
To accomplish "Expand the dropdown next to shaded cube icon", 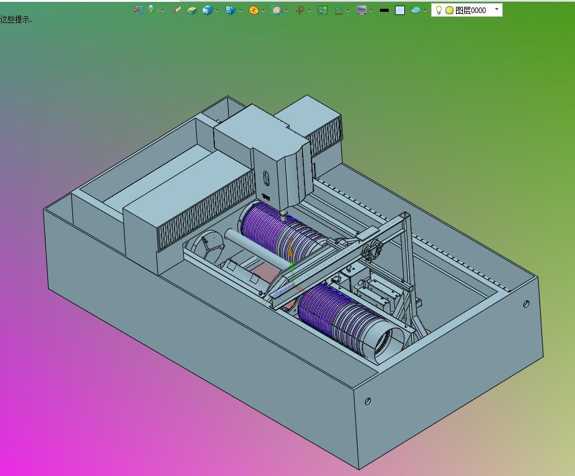I will tap(217, 11).
